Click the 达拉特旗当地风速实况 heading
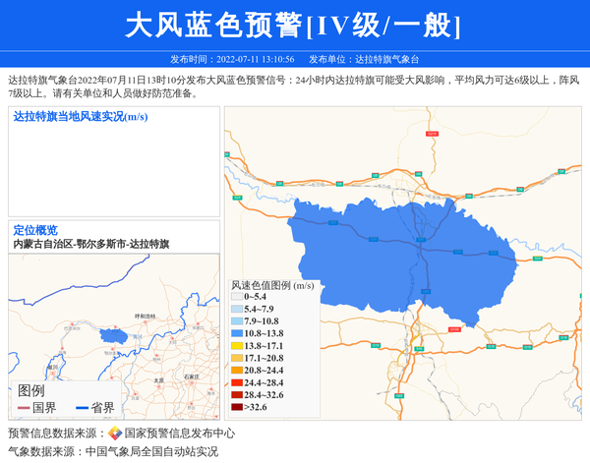The height and width of the screenshot is (463, 590). coord(80,117)
